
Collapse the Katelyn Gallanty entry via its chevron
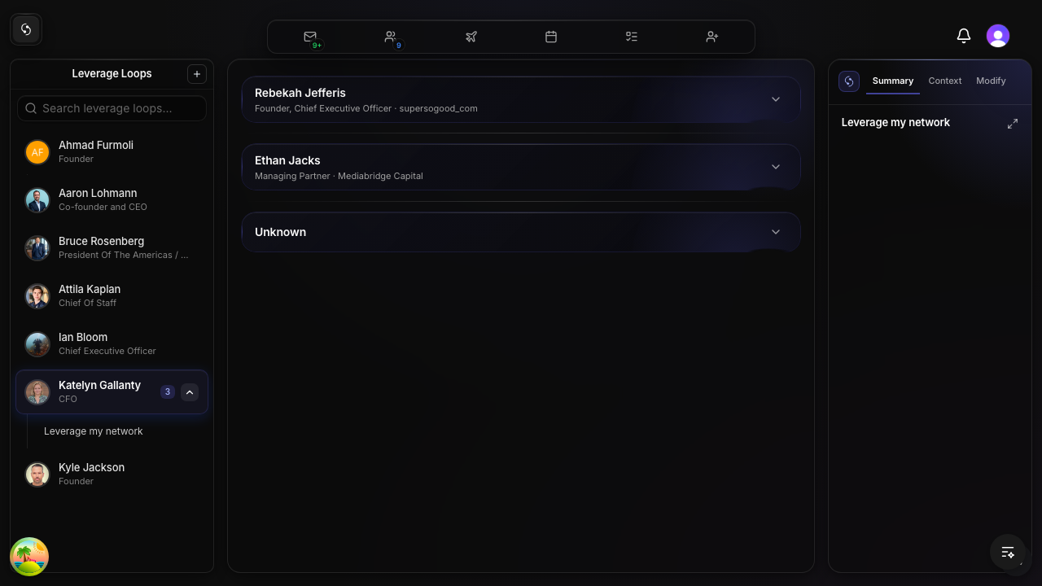190,391
